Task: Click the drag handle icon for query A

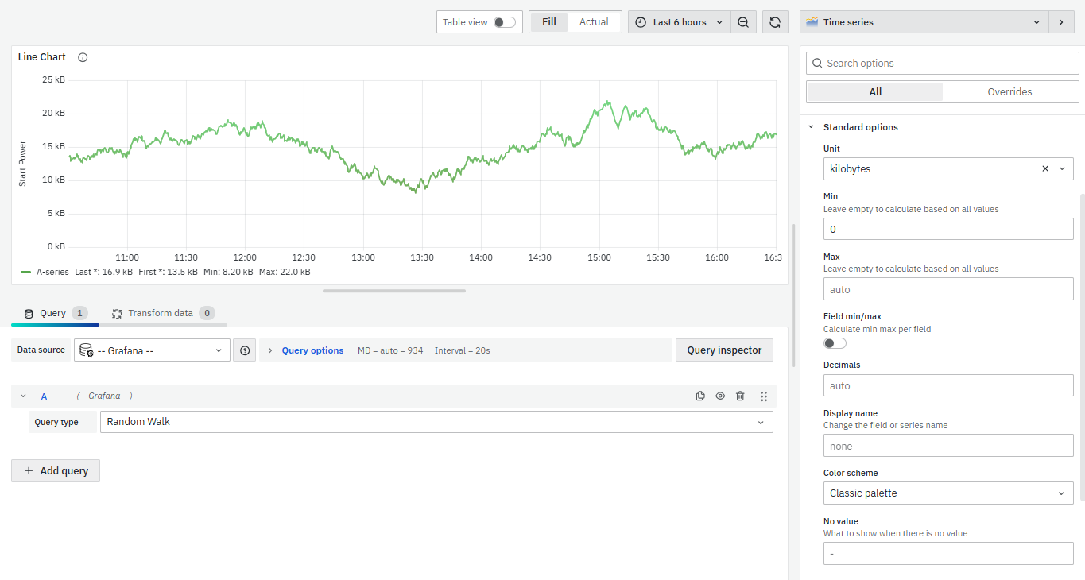Action: point(764,396)
